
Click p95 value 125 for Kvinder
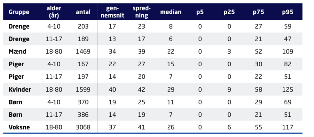(287, 90)
